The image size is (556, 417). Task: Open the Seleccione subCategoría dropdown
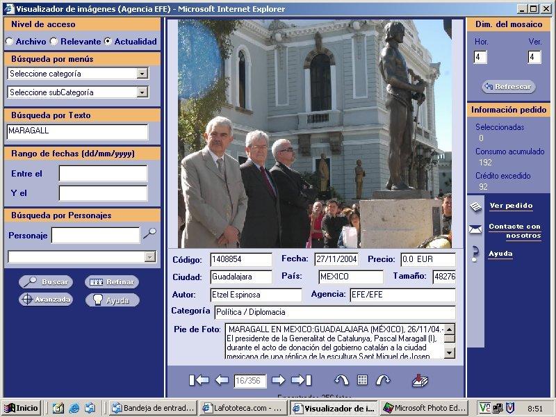click(x=142, y=92)
